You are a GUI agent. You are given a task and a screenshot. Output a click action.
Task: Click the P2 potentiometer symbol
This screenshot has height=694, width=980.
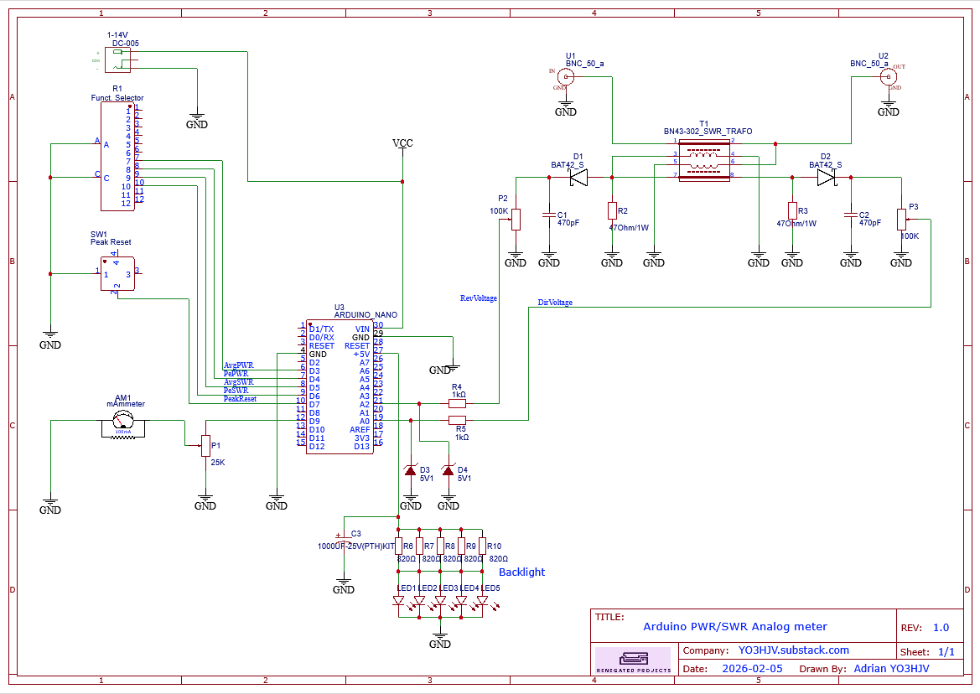click(x=516, y=220)
